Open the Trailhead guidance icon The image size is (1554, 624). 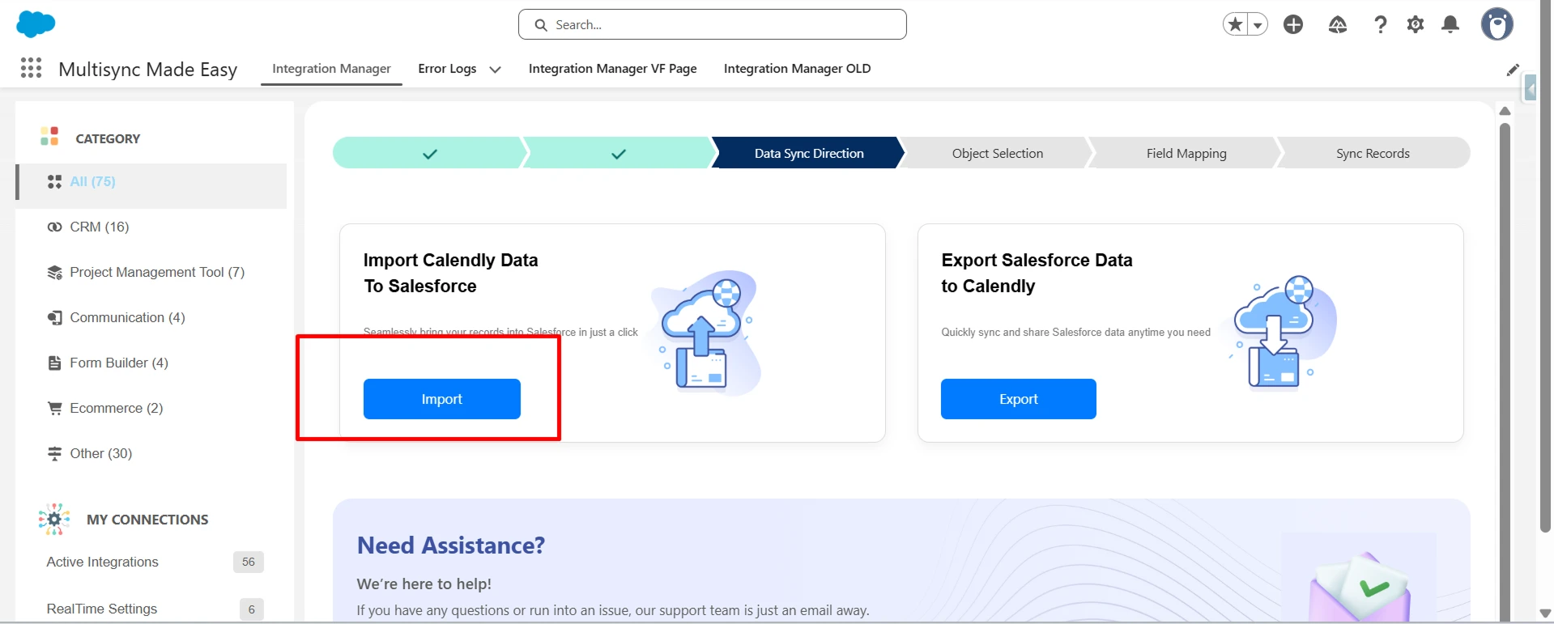pos(1338,25)
